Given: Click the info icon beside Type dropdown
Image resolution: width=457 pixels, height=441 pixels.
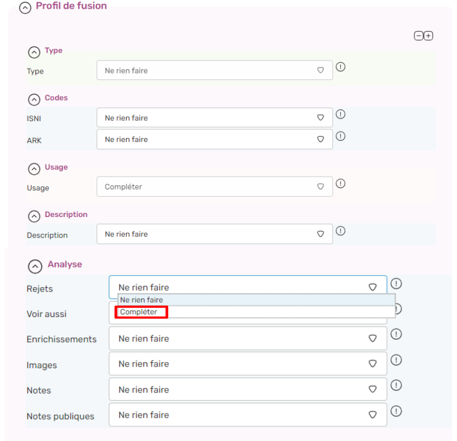Looking at the screenshot, I should [340, 67].
